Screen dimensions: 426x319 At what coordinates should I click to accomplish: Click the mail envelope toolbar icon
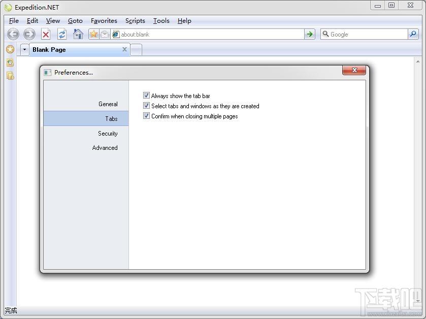point(105,34)
